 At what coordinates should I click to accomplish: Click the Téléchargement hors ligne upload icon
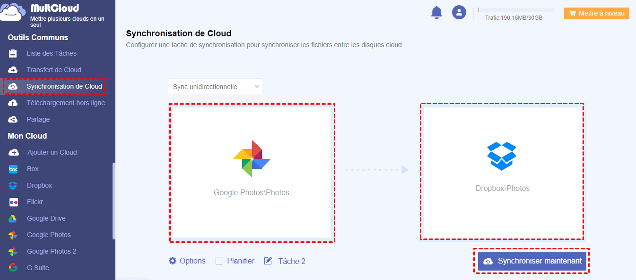pos(13,103)
